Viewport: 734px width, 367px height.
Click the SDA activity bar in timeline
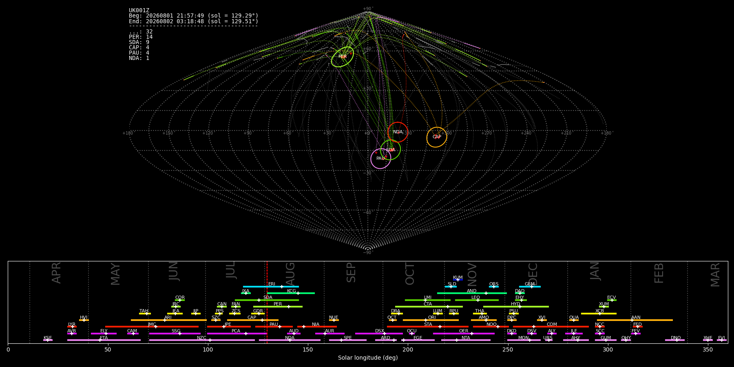[x=267, y=300]
